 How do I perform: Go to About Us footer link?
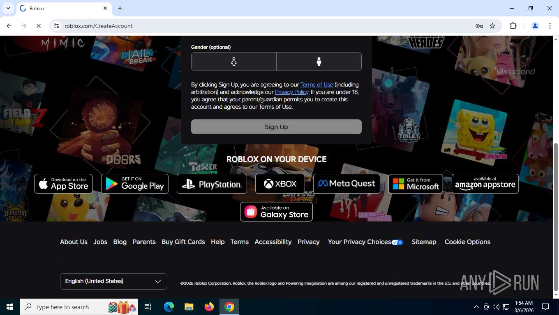click(74, 242)
